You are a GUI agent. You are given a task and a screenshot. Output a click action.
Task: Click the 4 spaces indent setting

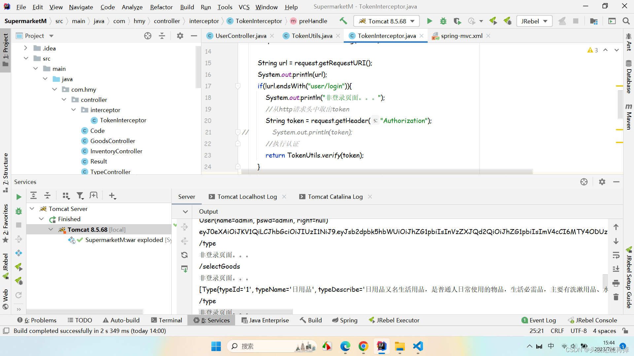pyautogui.click(x=604, y=331)
